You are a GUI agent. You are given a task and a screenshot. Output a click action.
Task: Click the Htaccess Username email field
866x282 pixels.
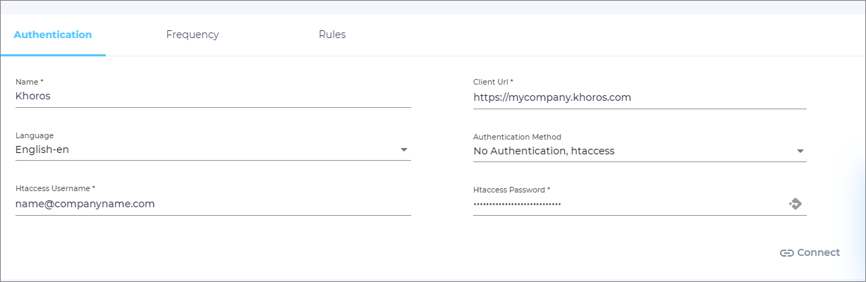212,204
